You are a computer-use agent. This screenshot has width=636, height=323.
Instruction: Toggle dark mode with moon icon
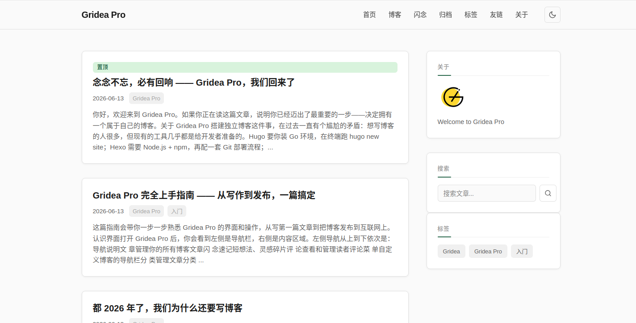point(552,15)
